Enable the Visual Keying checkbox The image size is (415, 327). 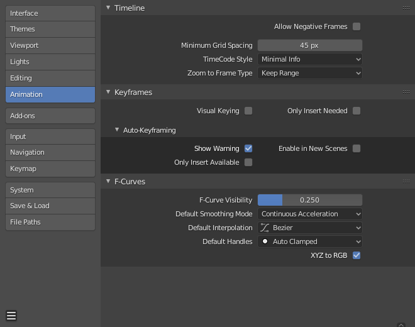[x=248, y=111]
